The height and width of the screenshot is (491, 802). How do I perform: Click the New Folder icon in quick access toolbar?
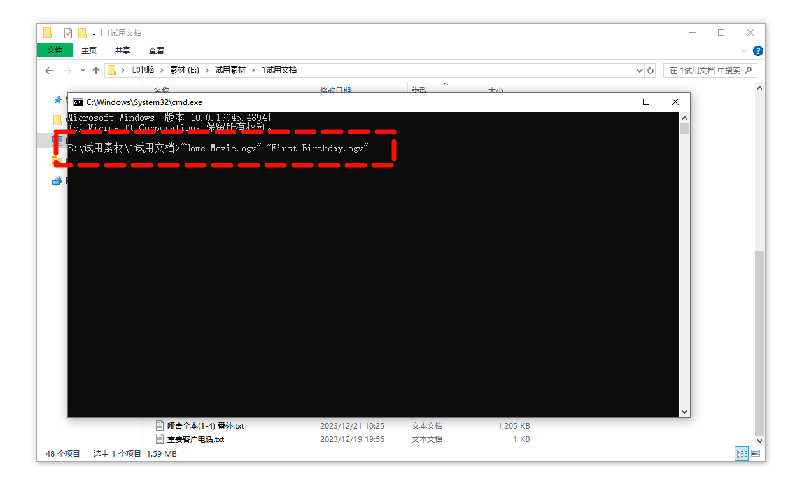point(82,33)
